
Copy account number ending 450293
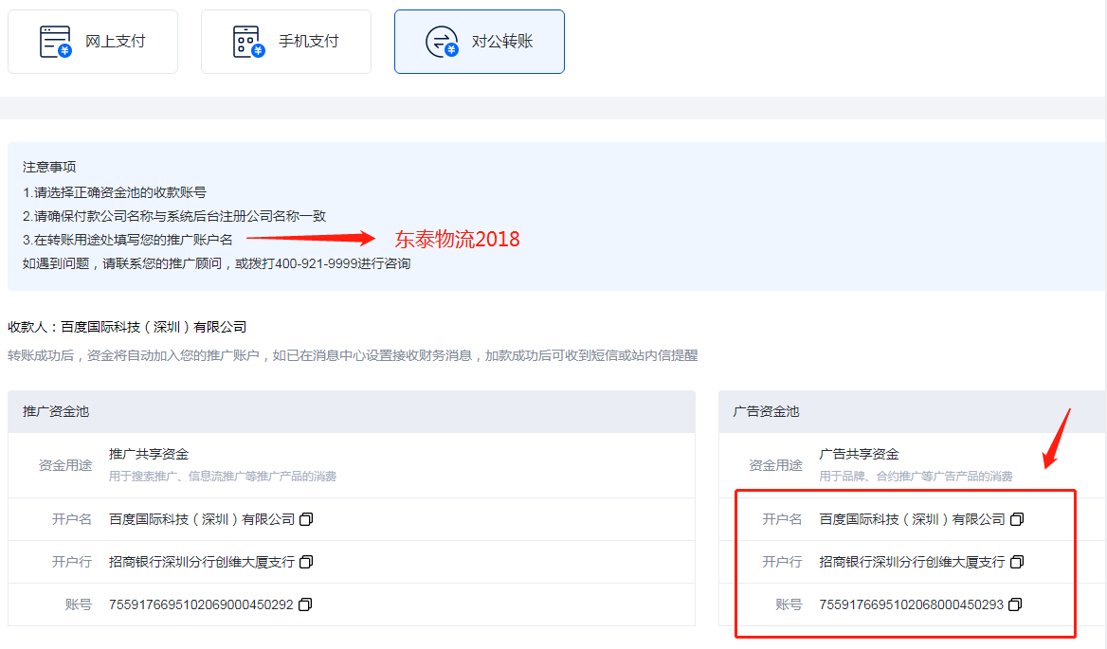(x=1015, y=604)
